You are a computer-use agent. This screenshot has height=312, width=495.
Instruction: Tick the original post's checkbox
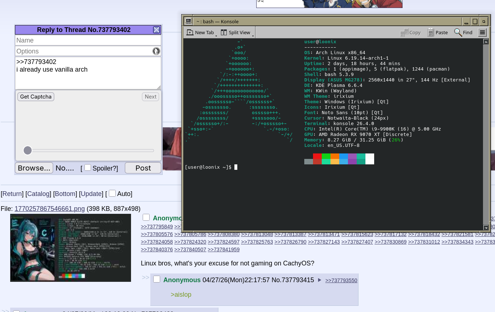(146, 217)
